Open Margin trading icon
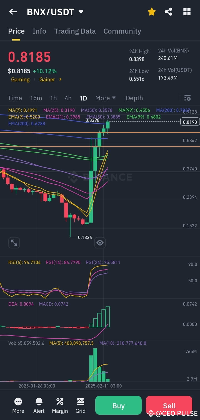Viewport: 200px width, 420px height. pyautogui.click(x=60, y=401)
